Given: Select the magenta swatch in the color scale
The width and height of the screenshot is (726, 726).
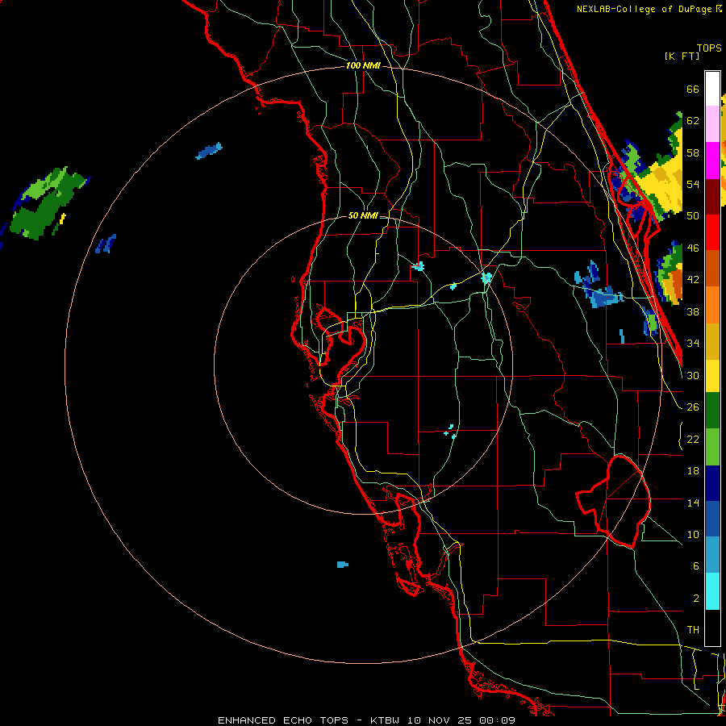Looking at the screenshot, I should [x=712, y=161].
